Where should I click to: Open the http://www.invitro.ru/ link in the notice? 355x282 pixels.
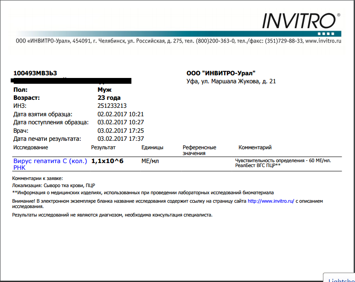pos(271,201)
